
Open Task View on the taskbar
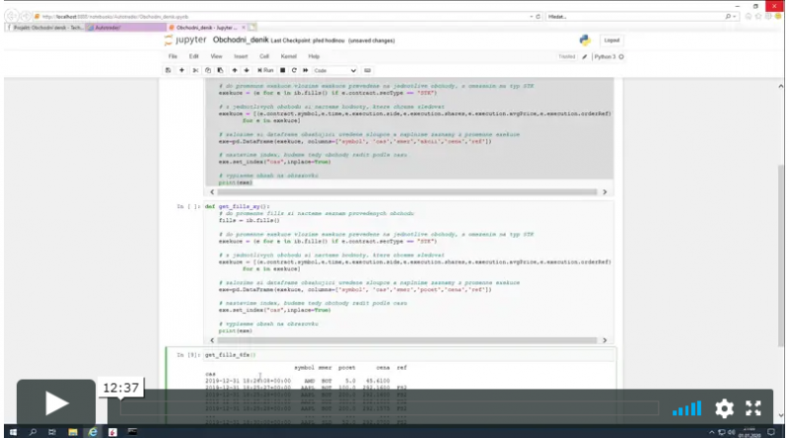(52, 432)
